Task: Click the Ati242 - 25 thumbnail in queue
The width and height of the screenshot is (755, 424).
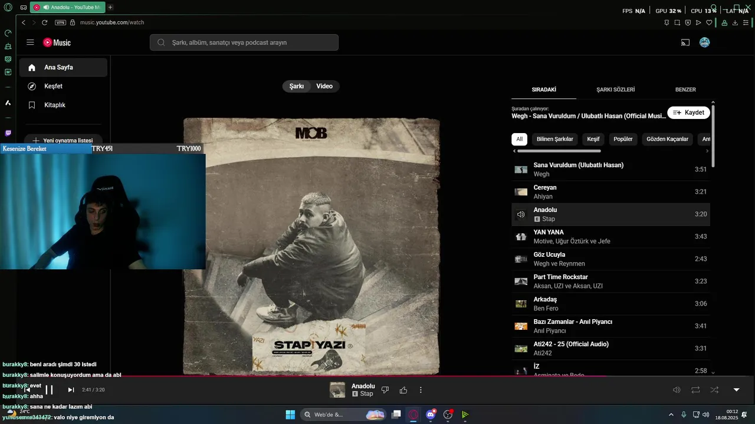Action: (x=521, y=349)
